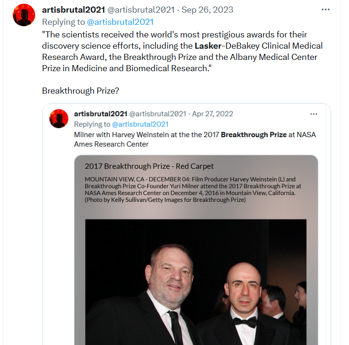Open the @artisbrutal2021 mention link in the main reply line
Viewport: 349px width, 345px height.
click(x=120, y=22)
